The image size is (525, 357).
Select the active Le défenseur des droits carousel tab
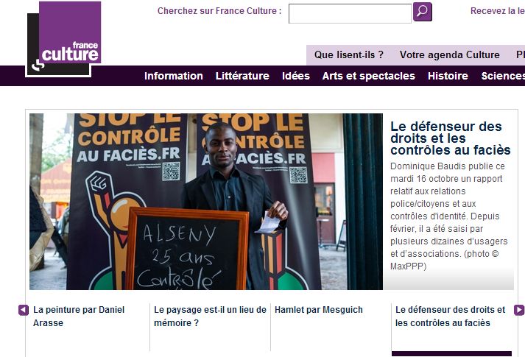(x=451, y=317)
